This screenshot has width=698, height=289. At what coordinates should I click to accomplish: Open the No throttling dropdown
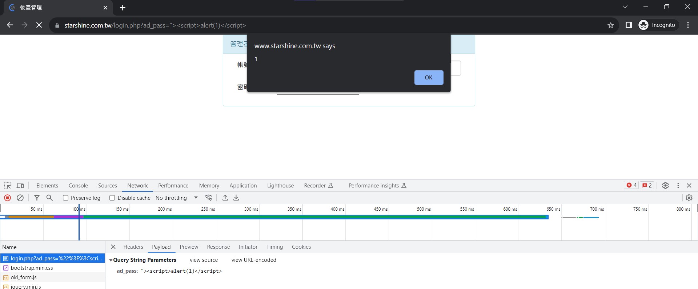pyautogui.click(x=177, y=198)
